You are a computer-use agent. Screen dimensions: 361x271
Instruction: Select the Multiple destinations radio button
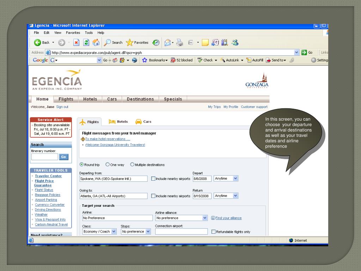pyautogui.click(x=132, y=164)
